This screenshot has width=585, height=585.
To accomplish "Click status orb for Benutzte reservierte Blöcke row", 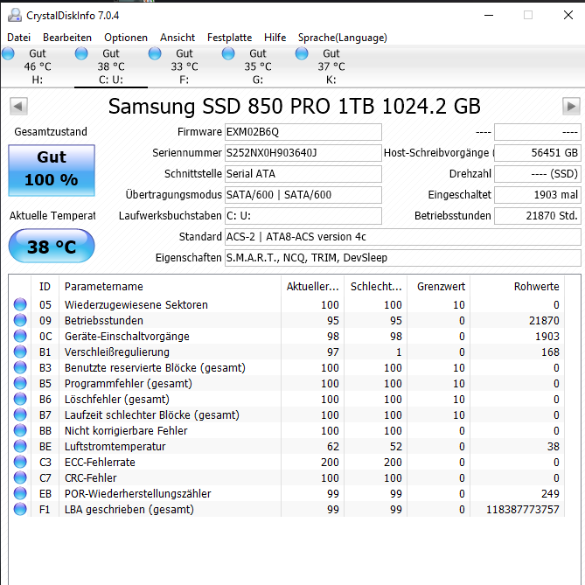I will [x=20, y=367].
